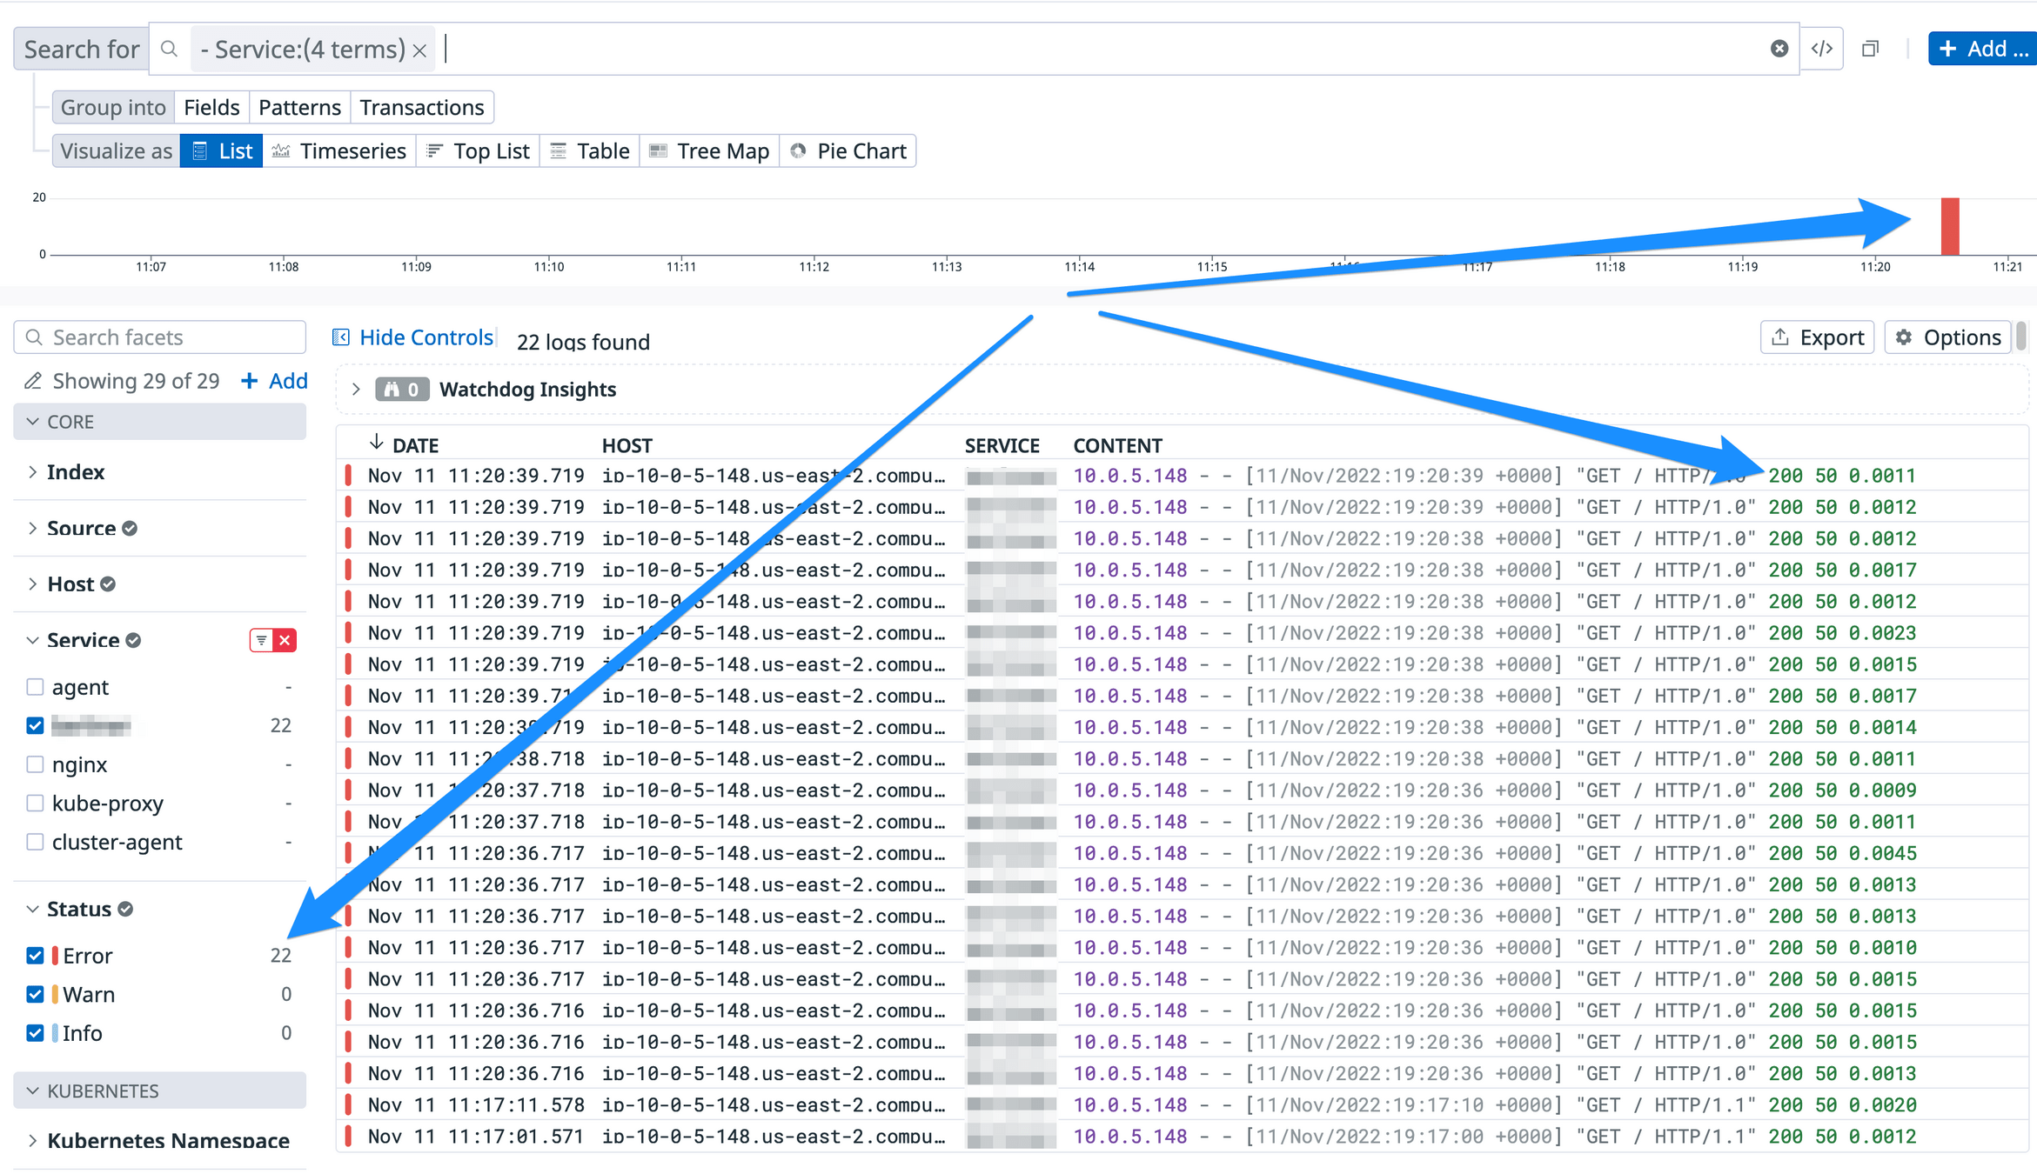Click the Options gear button
Screen dimensions: 2037x1174
(1948, 337)
